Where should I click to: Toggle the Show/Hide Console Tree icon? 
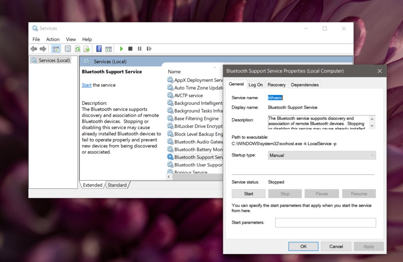pos(56,49)
